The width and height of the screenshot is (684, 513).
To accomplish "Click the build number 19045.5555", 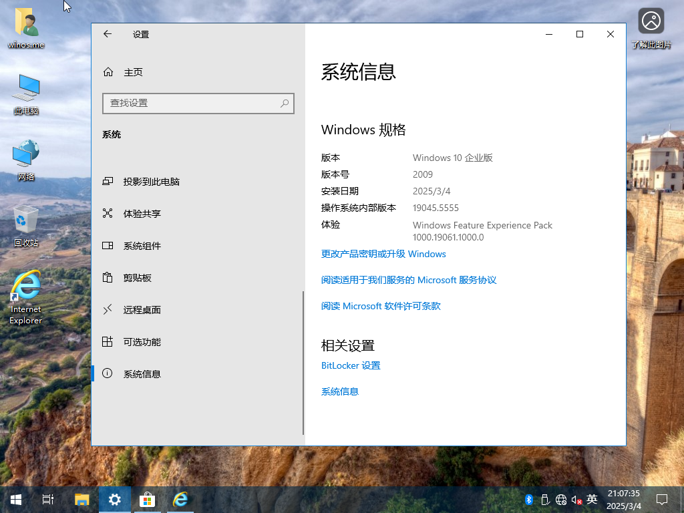I will [x=436, y=208].
